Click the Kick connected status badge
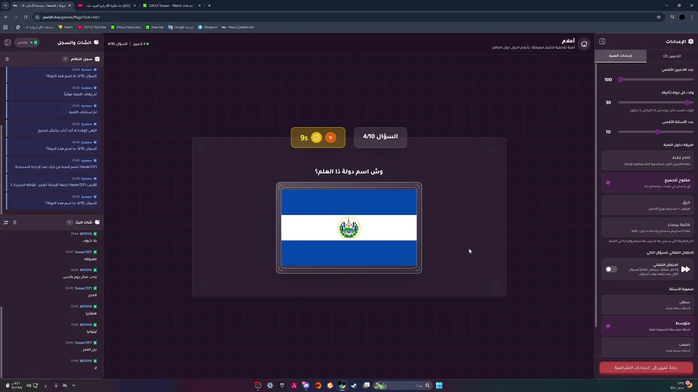This screenshot has width=698, height=392. (x=26, y=42)
